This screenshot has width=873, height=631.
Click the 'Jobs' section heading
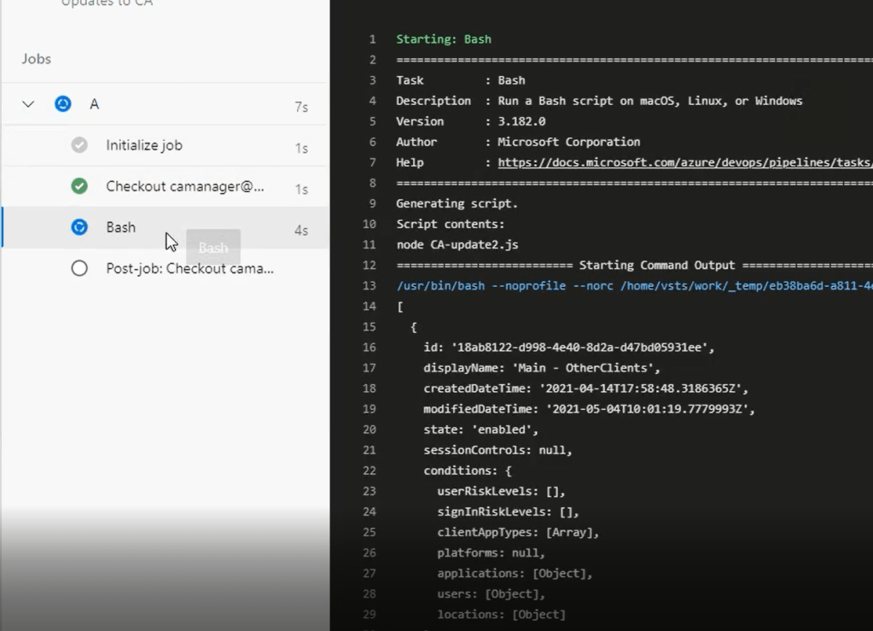[x=37, y=59]
